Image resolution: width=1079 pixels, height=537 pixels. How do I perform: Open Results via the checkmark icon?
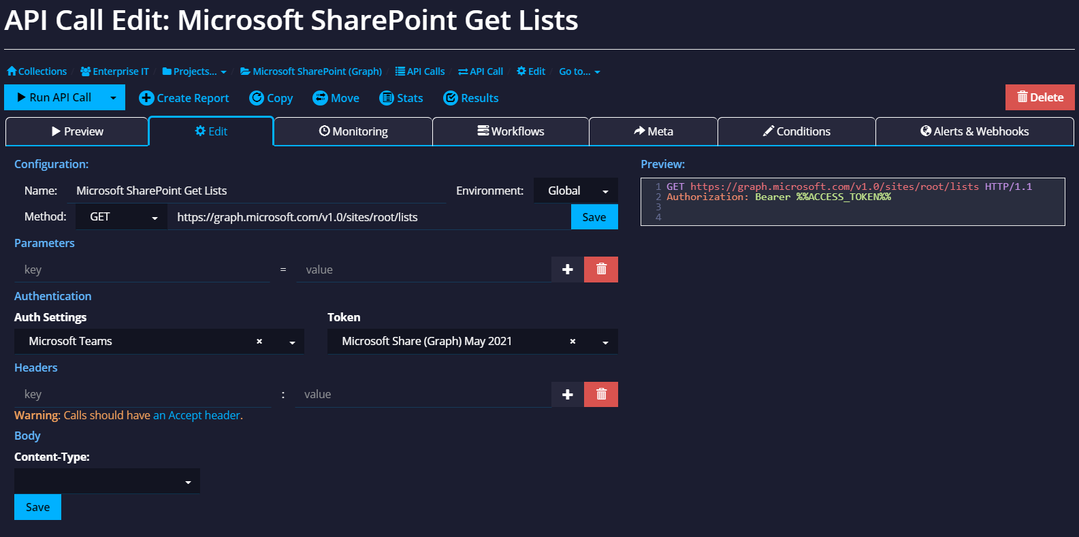450,98
